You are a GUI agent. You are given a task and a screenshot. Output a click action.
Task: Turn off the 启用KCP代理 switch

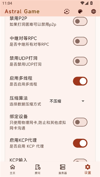80,143
